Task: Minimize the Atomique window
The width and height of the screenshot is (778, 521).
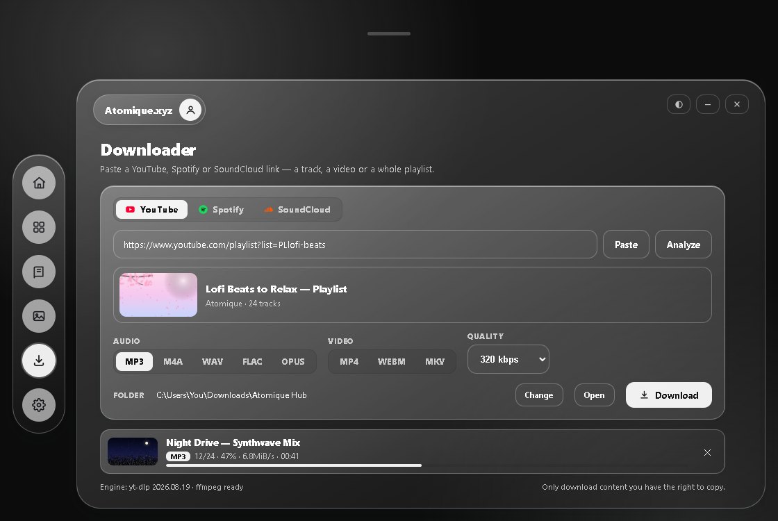Action: click(x=708, y=104)
